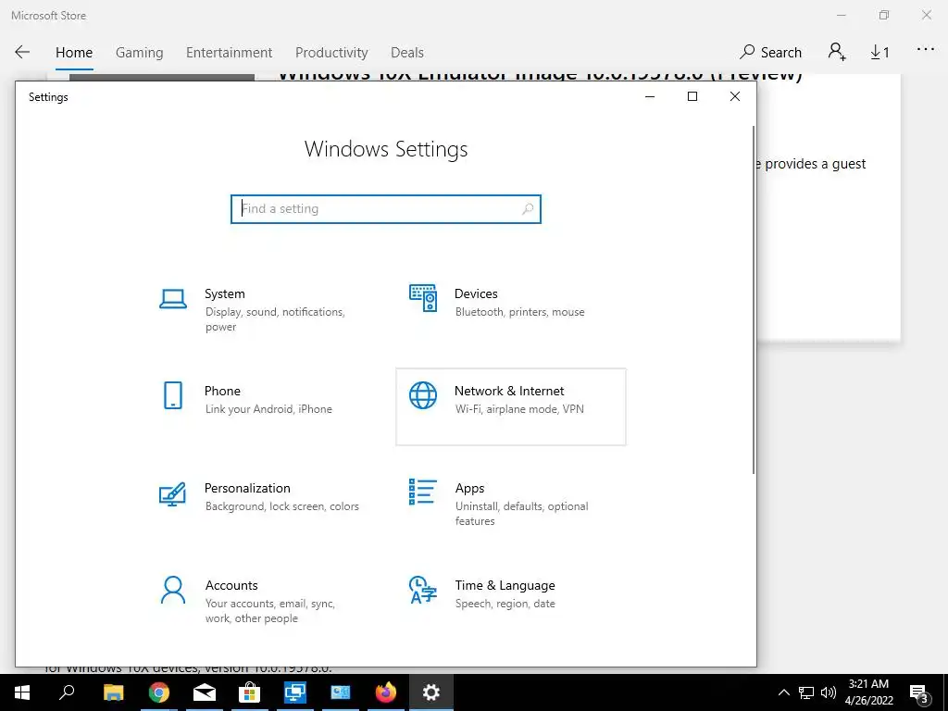Click Search in Microsoft Store
This screenshot has width=948, height=711.
(x=771, y=53)
